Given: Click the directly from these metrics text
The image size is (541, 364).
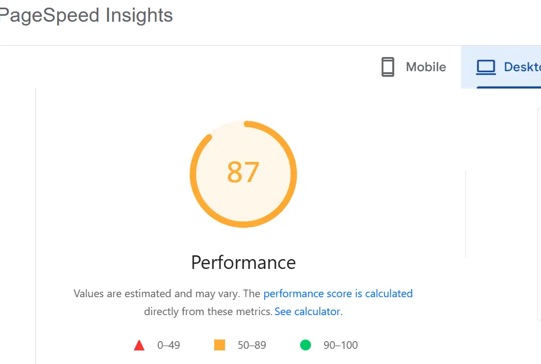Looking at the screenshot, I should point(208,311).
